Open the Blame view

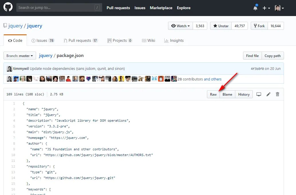tap(227, 94)
